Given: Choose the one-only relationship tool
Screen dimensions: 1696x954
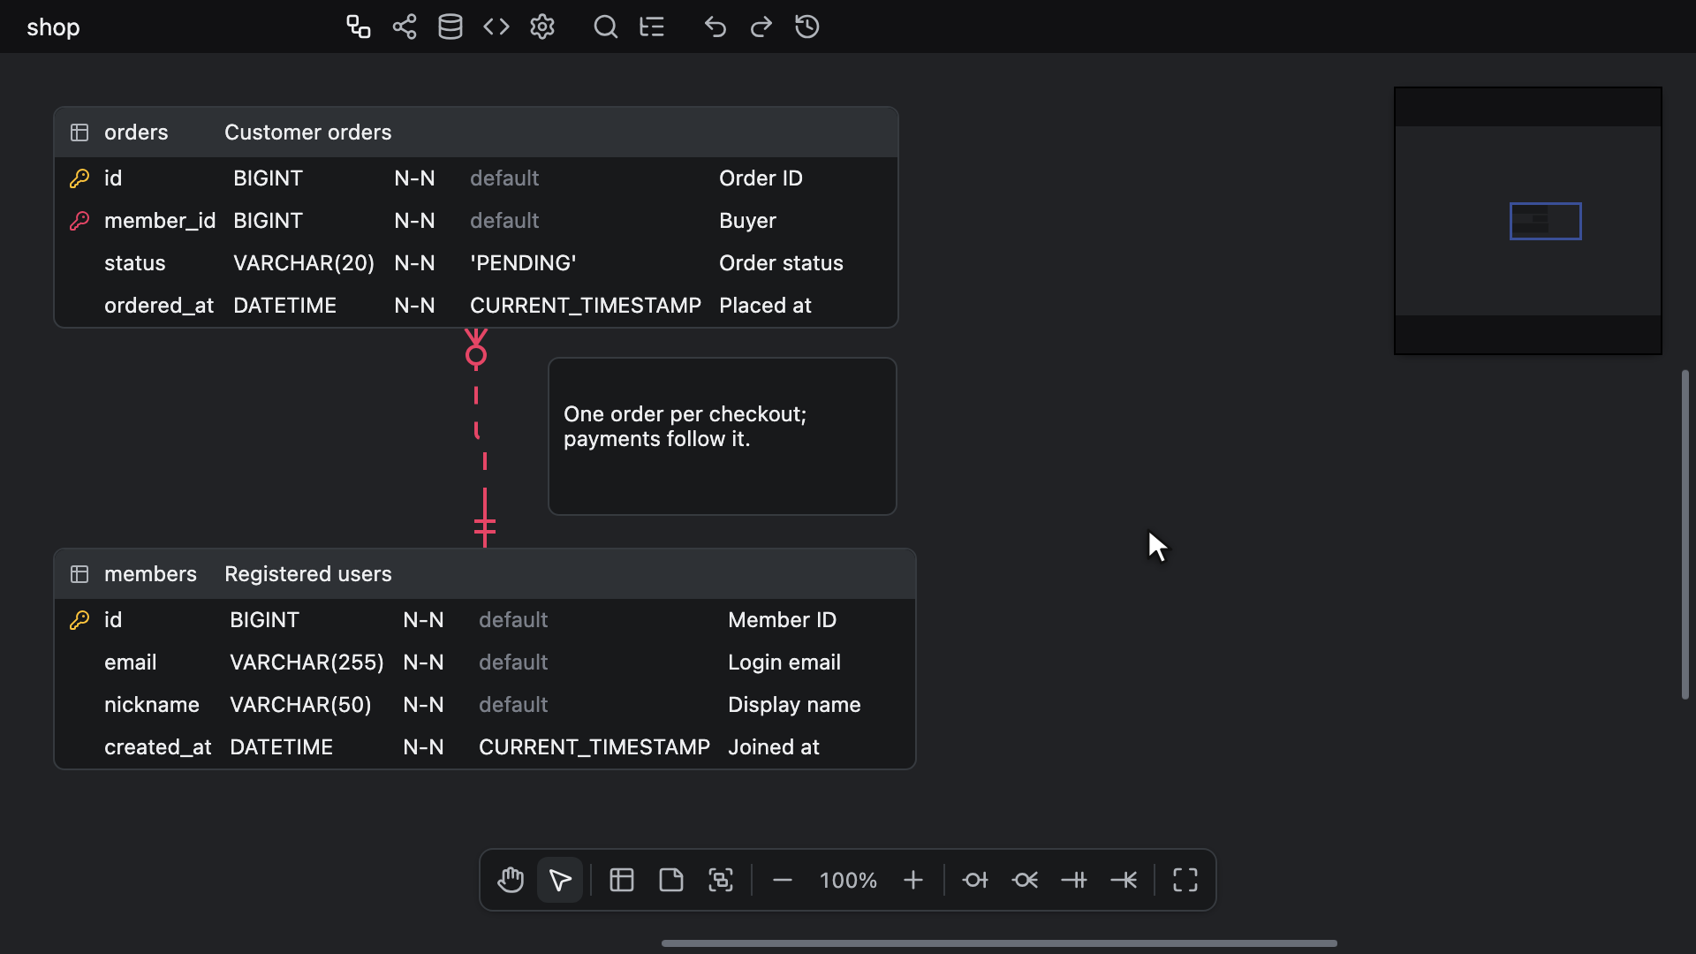Looking at the screenshot, I should click(x=1074, y=880).
